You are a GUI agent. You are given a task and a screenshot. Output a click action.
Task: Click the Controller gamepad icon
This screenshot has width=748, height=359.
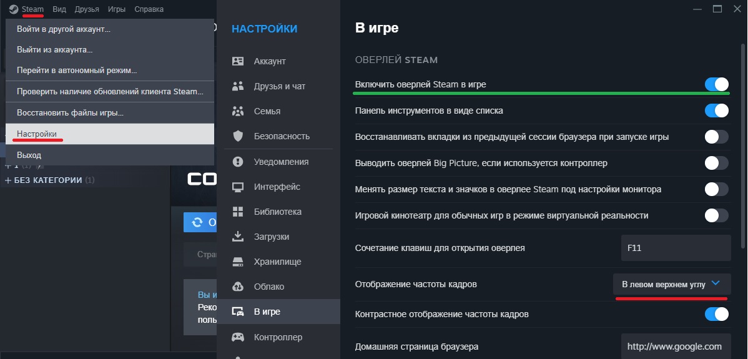(x=237, y=337)
